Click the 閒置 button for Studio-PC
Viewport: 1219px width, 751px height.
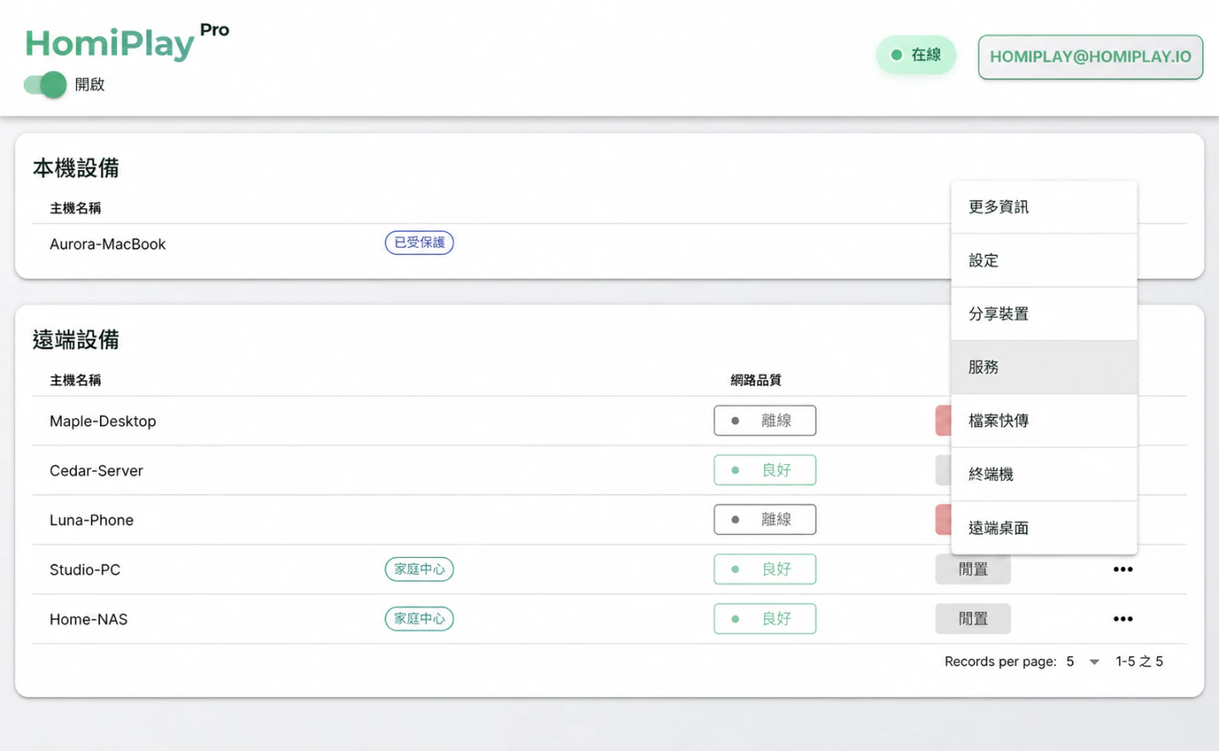click(x=973, y=570)
